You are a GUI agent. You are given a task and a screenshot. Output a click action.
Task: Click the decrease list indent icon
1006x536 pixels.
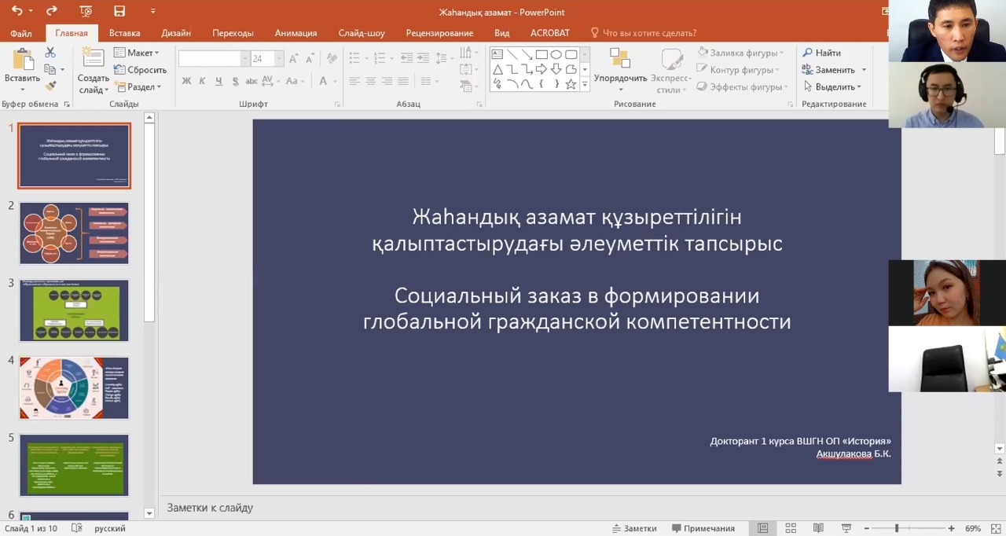406,58
